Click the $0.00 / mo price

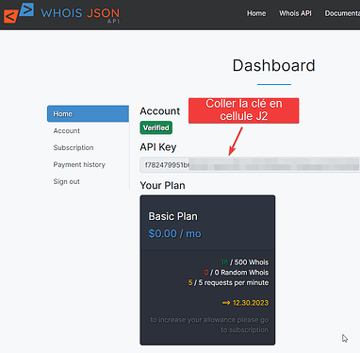point(174,233)
